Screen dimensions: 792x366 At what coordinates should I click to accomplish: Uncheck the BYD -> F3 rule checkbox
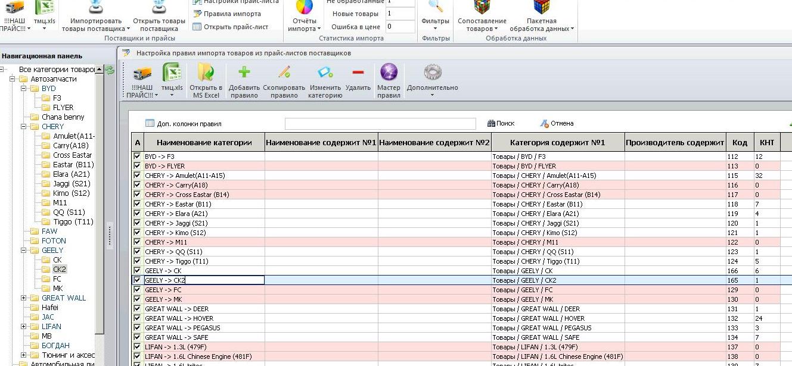point(138,157)
